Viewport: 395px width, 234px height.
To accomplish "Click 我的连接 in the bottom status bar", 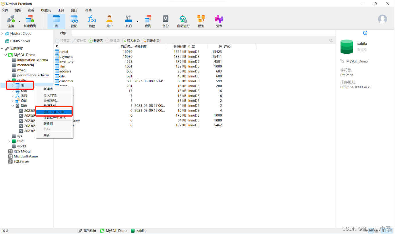I will tap(87, 231).
